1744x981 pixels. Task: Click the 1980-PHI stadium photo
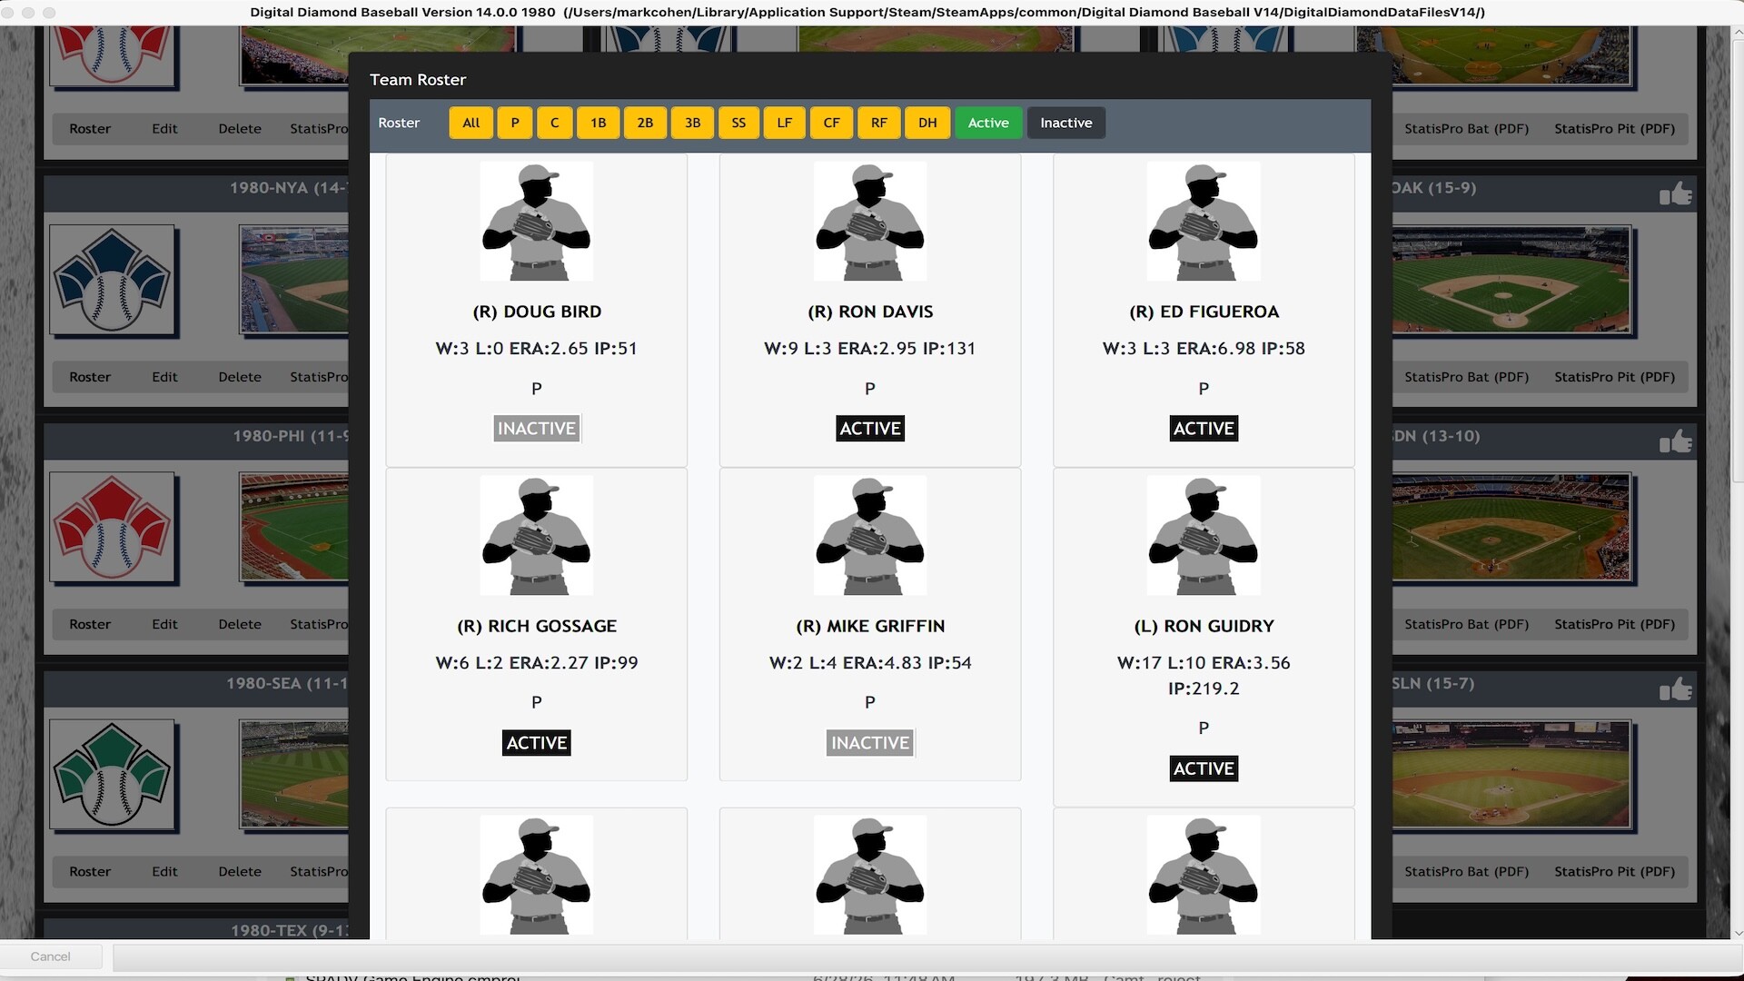click(294, 528)
